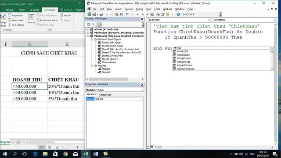Screen dimensions: 281x158
Task: Choose ActiveChart from autocomplete list
Action: (x=183, y=55)
